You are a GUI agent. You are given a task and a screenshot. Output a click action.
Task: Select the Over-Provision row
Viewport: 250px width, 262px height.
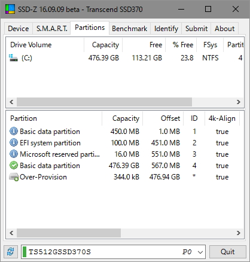[125, 177]
